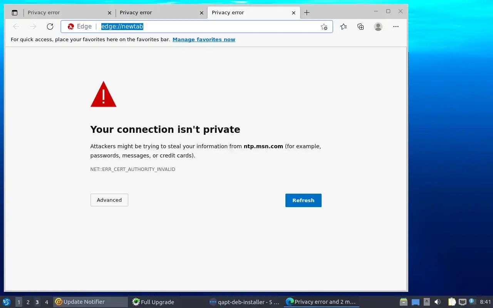Minimize the Edge window
This screenshot has width=493, height=308.
point(376,12)
